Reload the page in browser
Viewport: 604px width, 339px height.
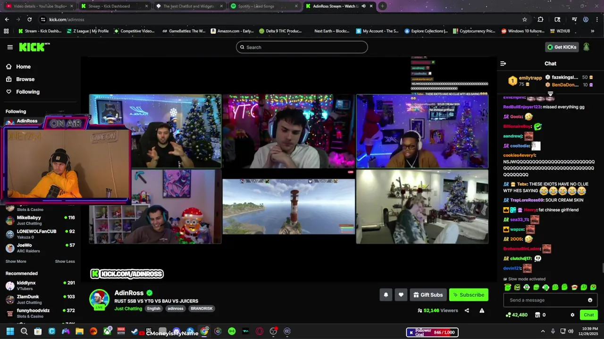29,19
